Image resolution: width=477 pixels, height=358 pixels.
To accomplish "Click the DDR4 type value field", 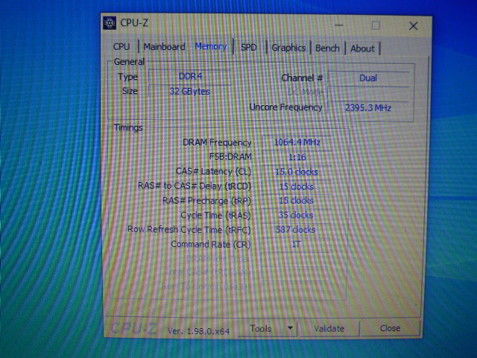I will 190,76.
